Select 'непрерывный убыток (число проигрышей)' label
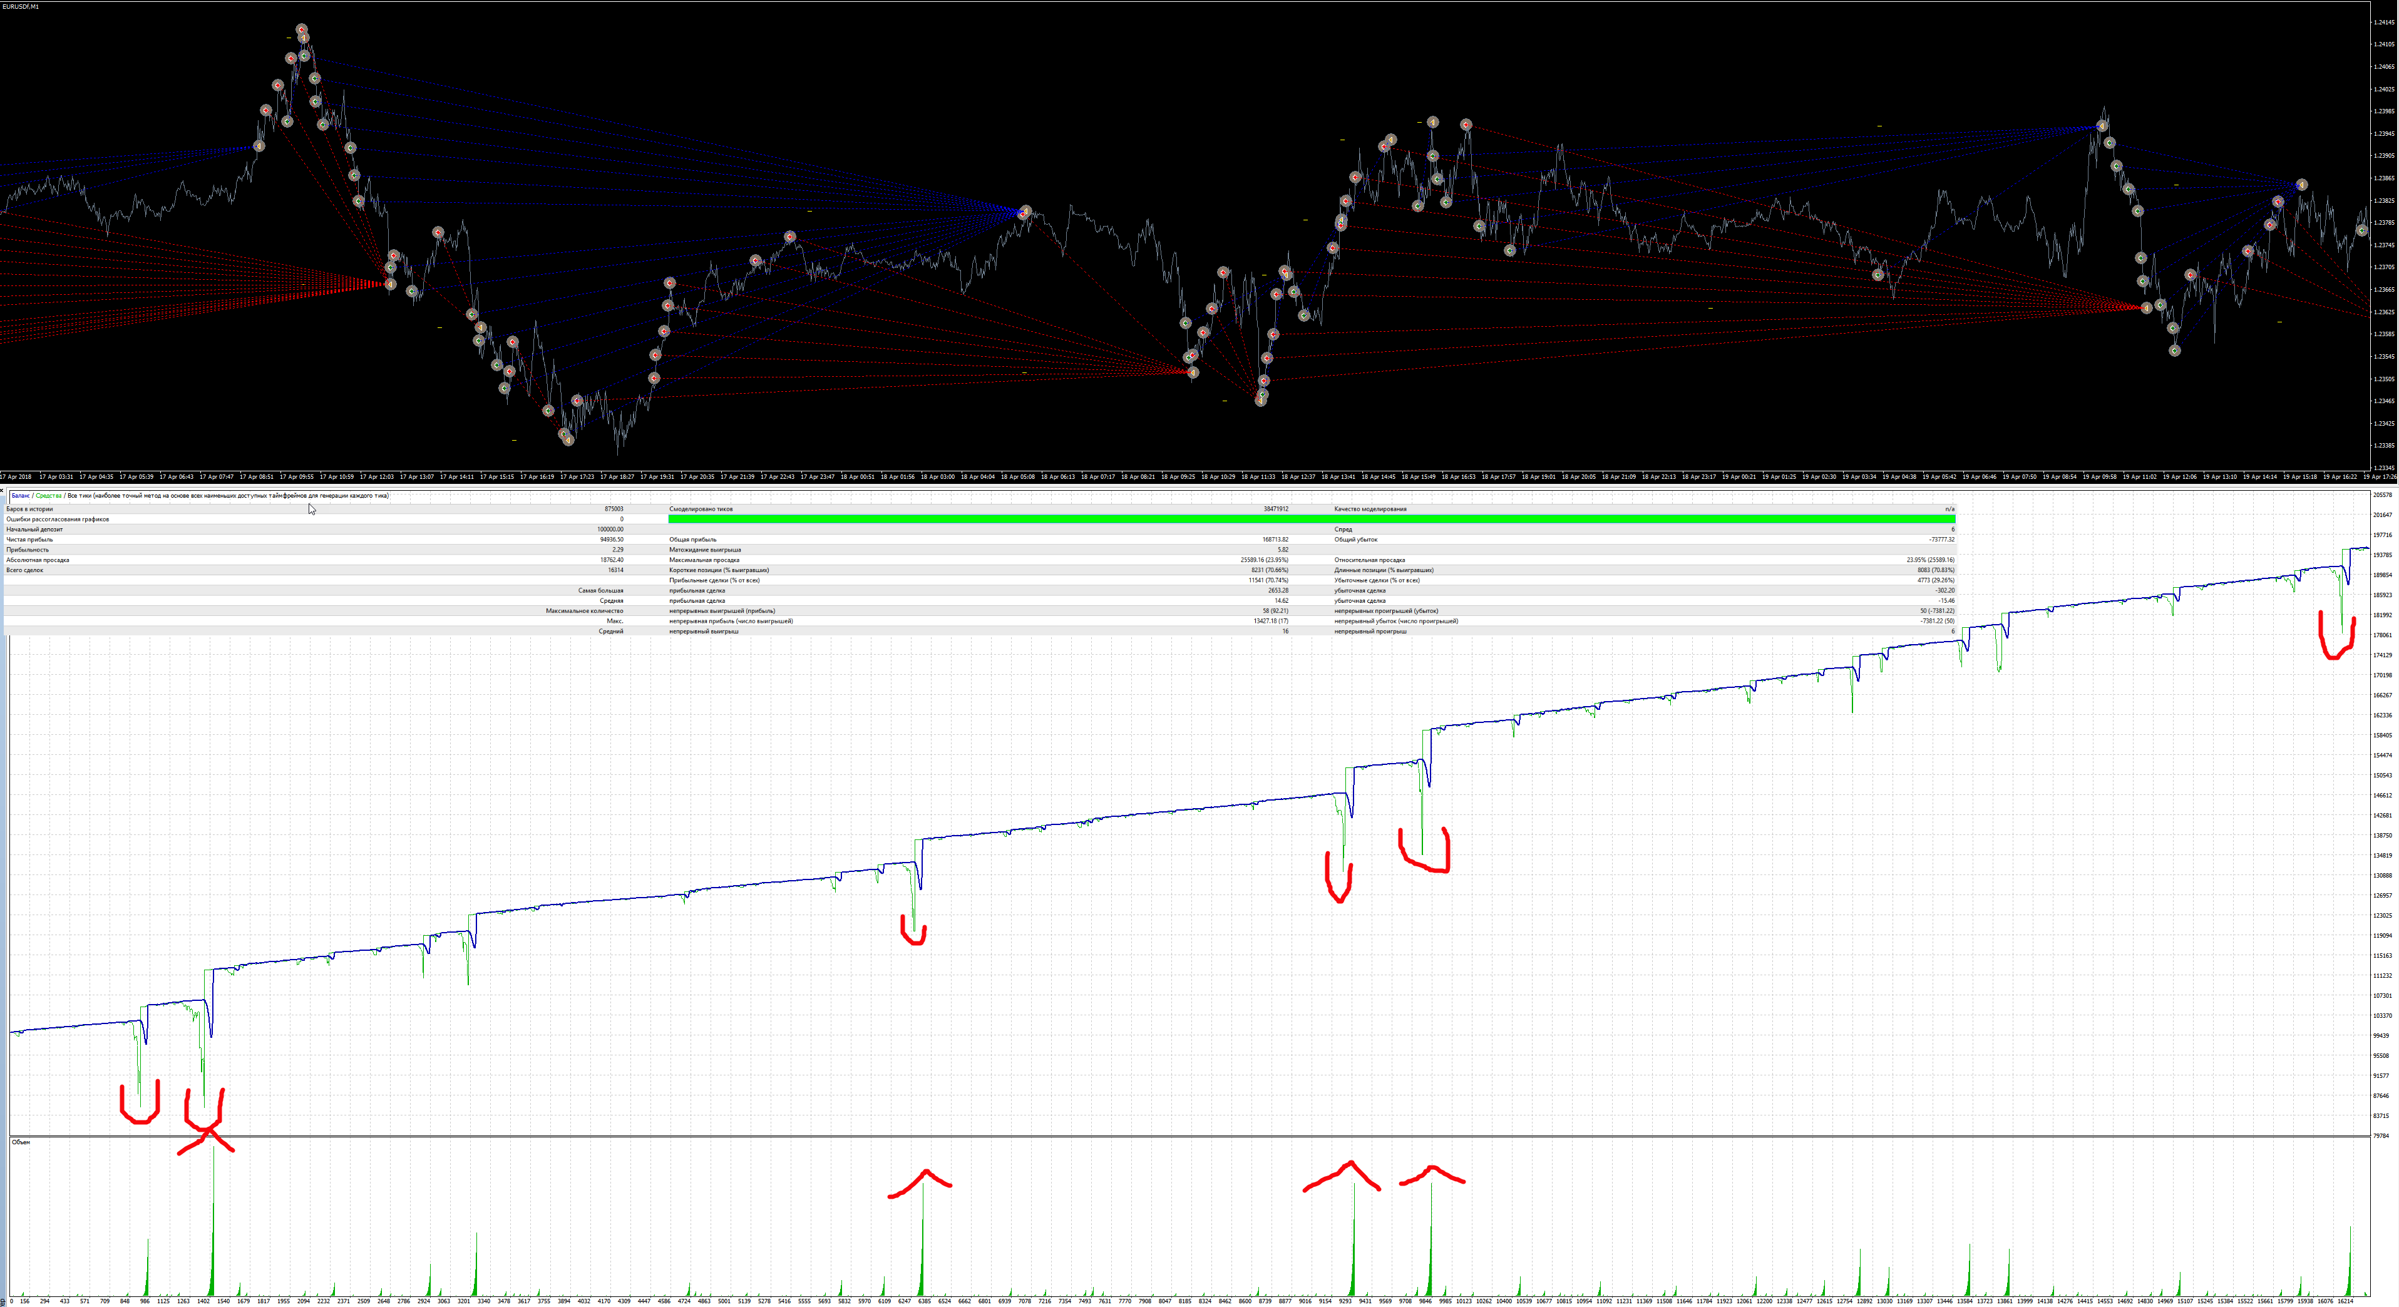The width and height of the screenshot is (2399, 1307). (x=1396, y=622)
